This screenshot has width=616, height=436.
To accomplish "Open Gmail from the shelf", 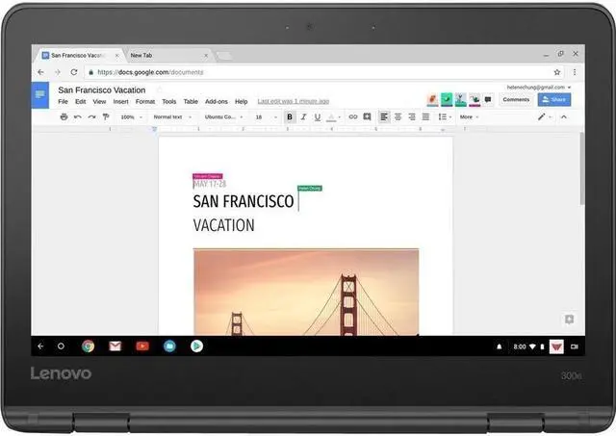I will pyautogui.click(x=115, y=346).
